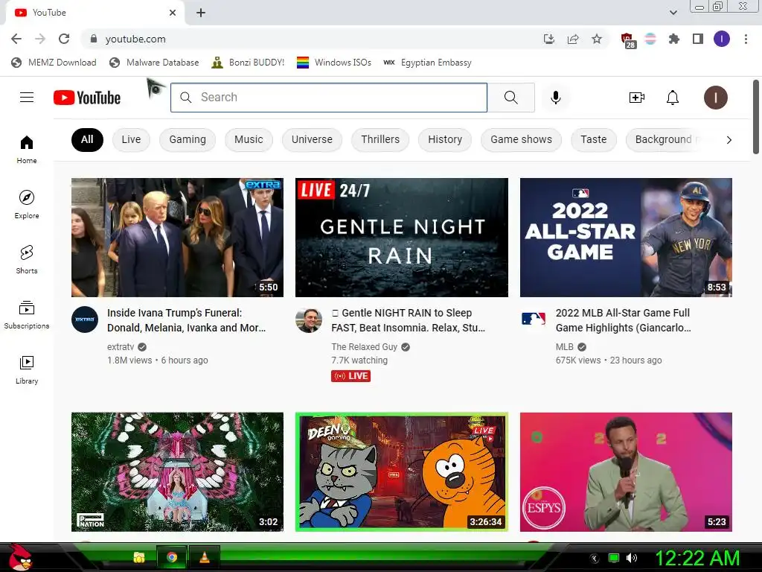This screenshot has width=762, height=572.
Task: Click the share page icon in address bar
Action: (573, 39)
